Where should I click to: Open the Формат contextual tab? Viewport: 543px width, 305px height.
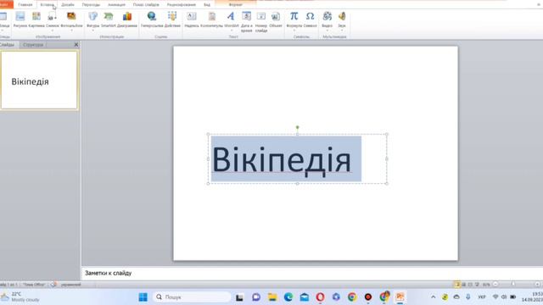pyautogui.click(x=236, y=5)
